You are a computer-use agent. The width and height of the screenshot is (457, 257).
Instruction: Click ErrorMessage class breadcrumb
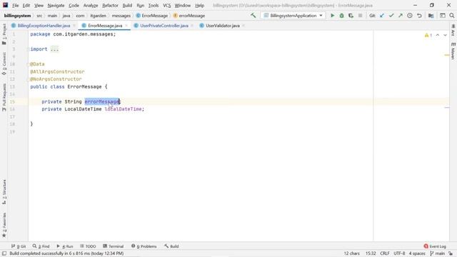click(152, 16)
